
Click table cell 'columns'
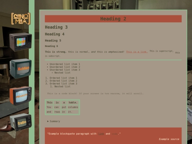pos(73,107)
